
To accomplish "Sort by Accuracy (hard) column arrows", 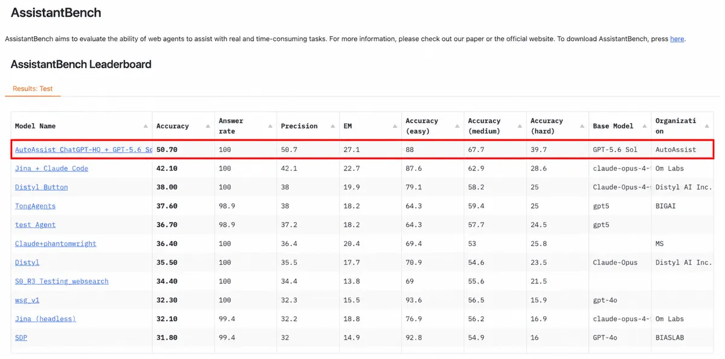I will tap(582, 126).
